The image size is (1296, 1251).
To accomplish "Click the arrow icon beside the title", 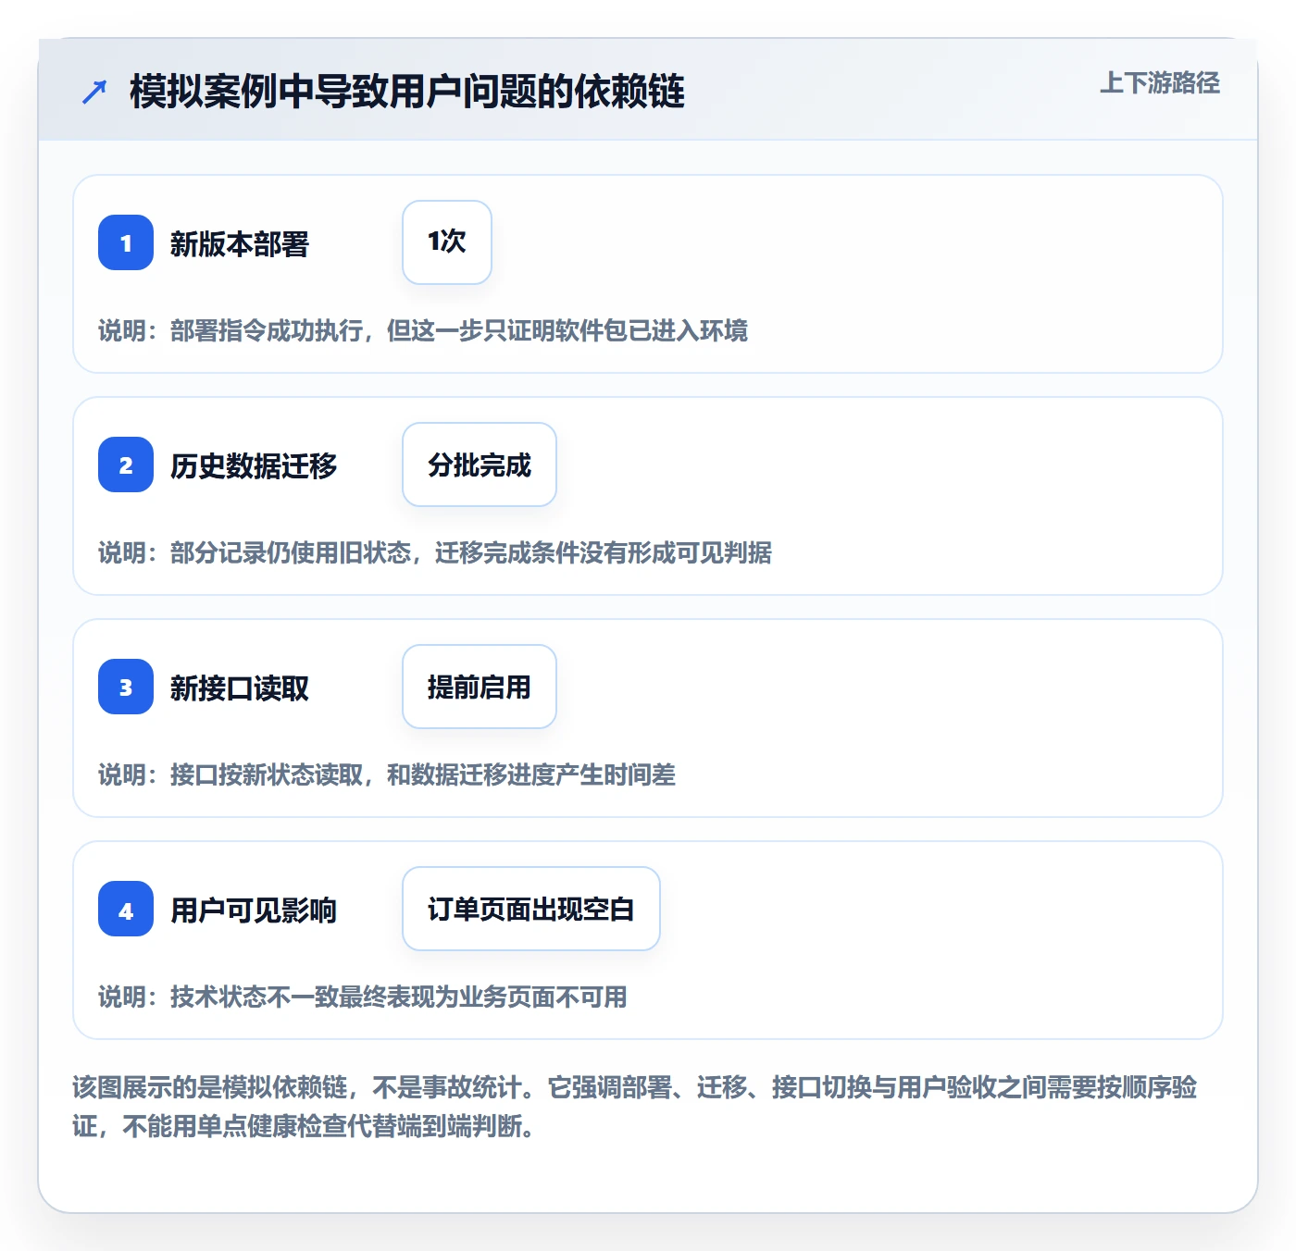I will [x=94, y=92].
